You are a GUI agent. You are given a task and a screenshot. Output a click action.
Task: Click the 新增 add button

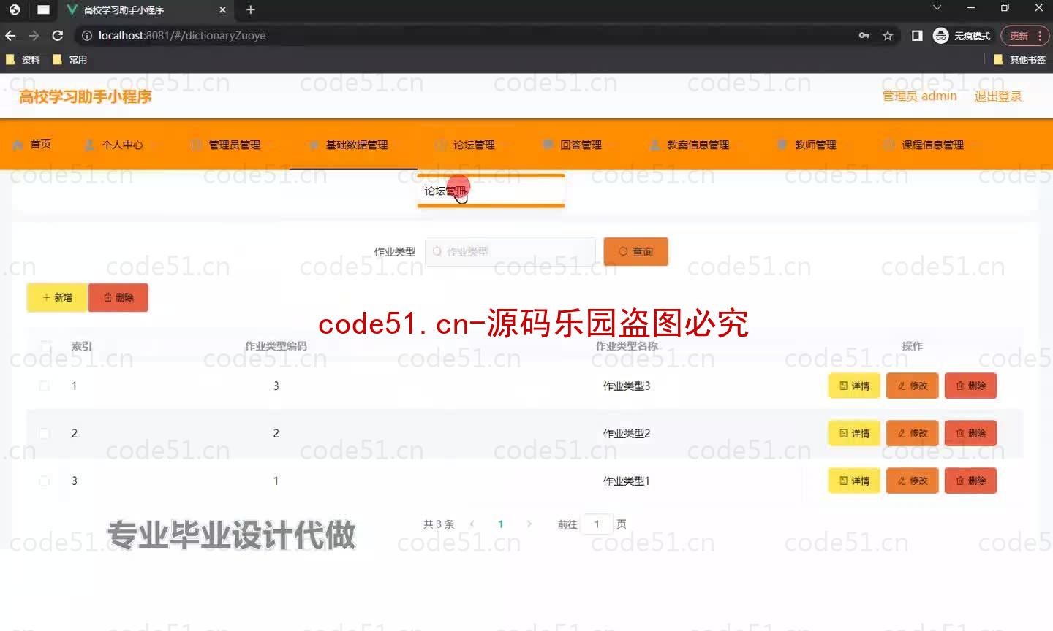[57, 297]
